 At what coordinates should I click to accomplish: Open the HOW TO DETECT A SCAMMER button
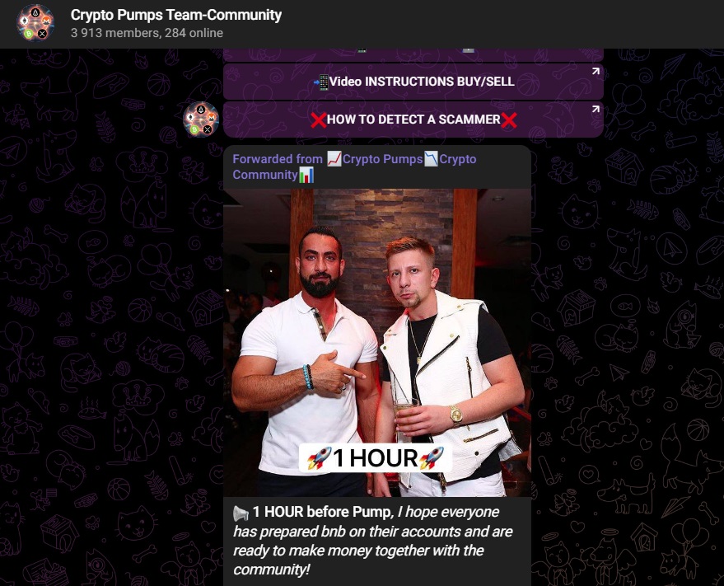point(413,120)
